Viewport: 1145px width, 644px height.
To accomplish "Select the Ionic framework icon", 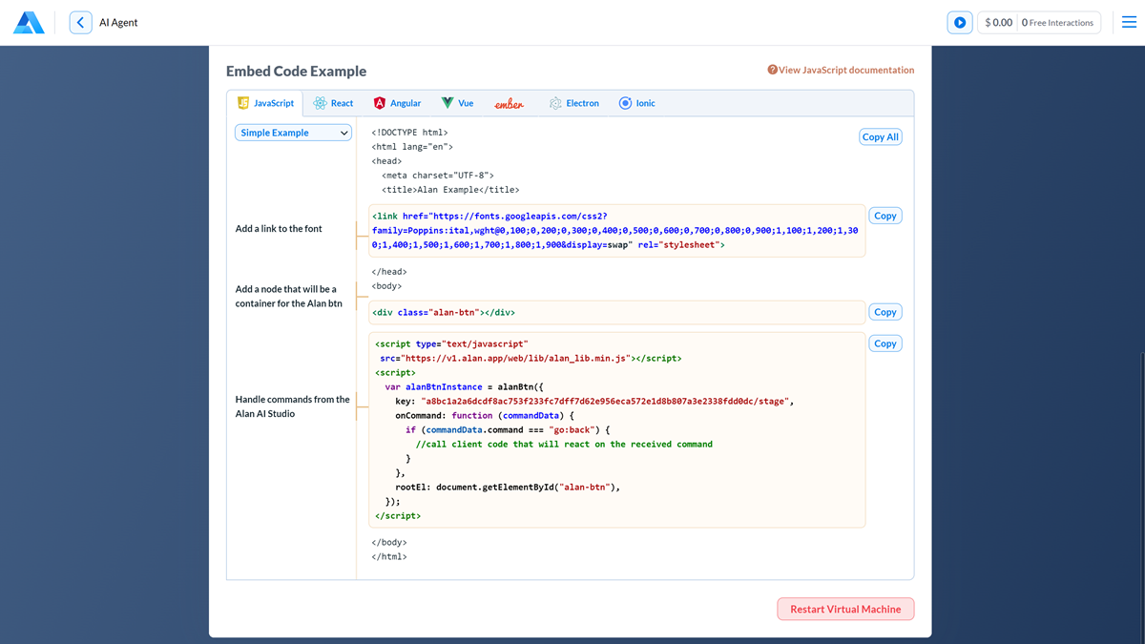I will click(x=627, y=102).
